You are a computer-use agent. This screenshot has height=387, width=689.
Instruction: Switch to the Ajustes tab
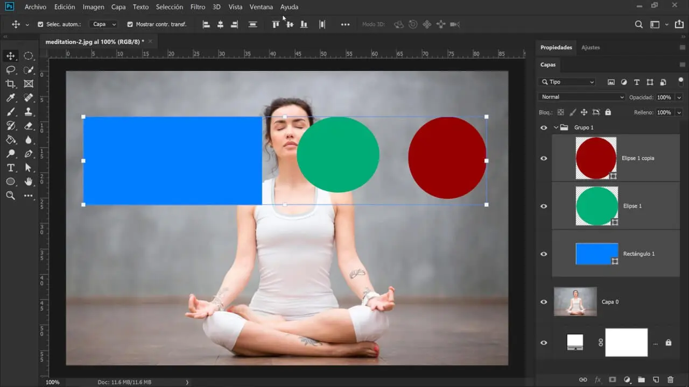(x=590, y=47)
